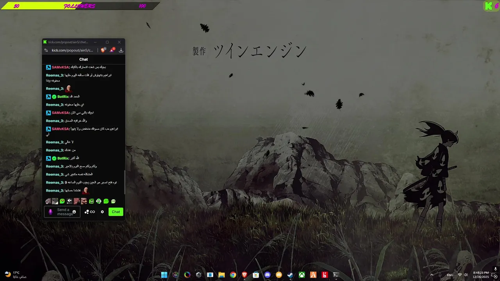
Task: Open the emoji picker smiley icon
Action: pos(74,212)
